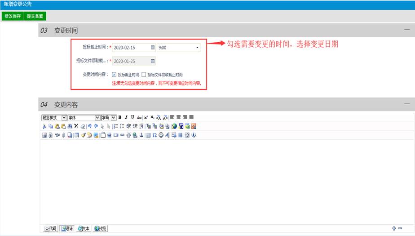Open calendar picker for 投标截止时间 date

point(152,47)
